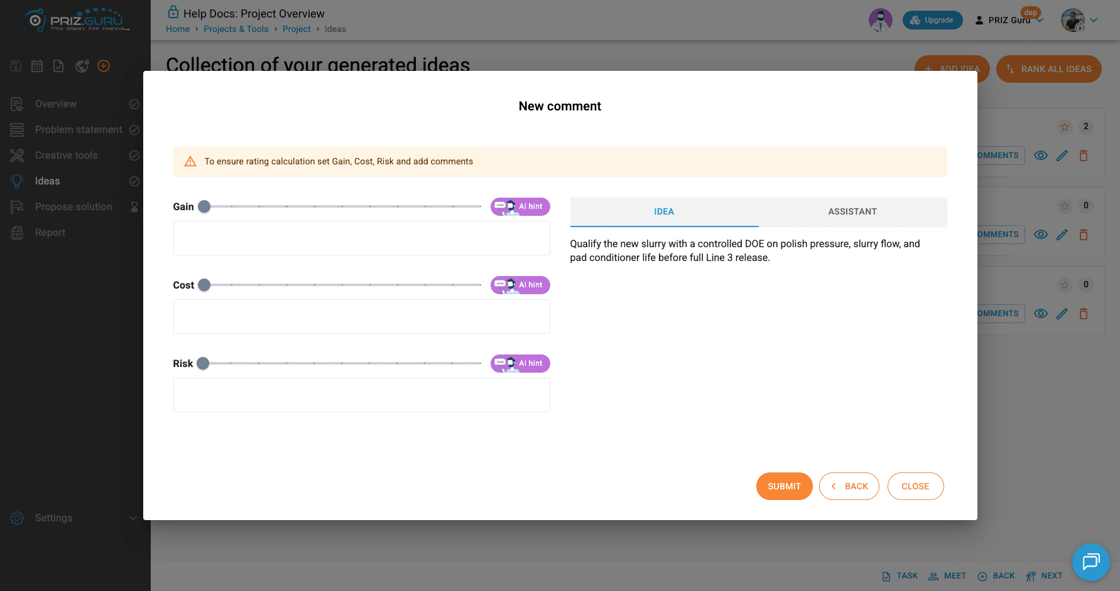Select Ideas in sidebar
Viewport: 1120px width, 591px height.
point(47,181)
